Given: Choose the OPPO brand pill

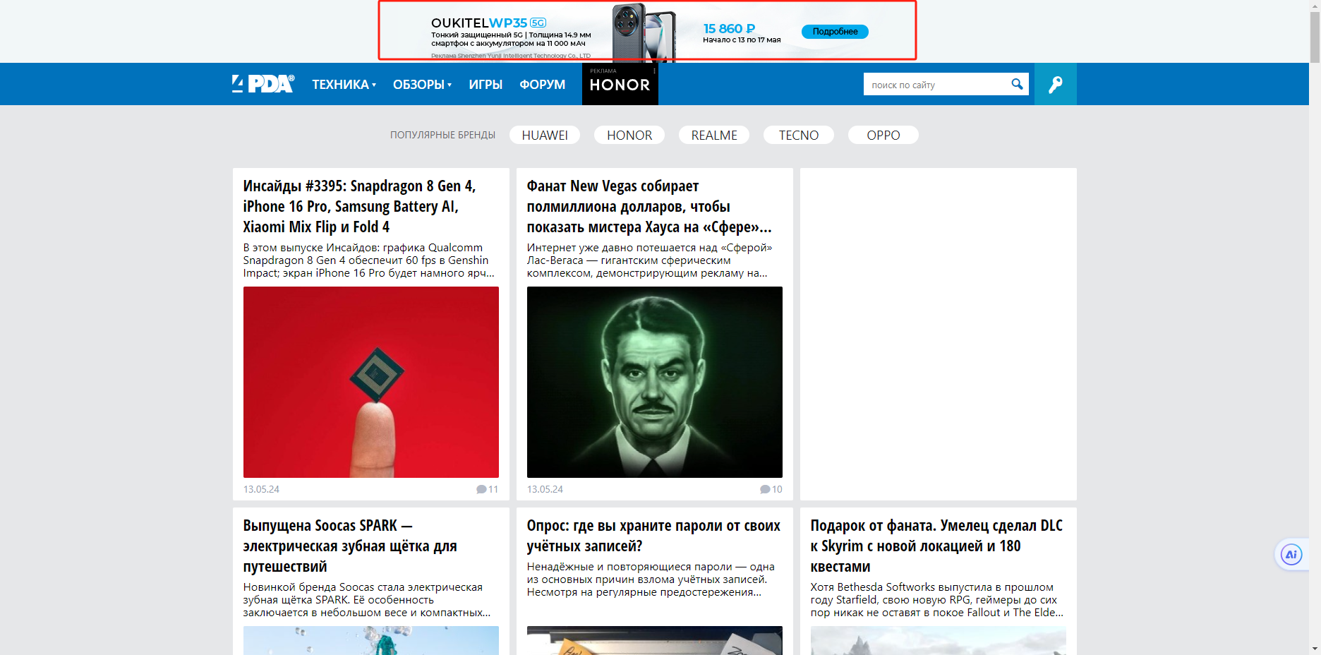Looking at the screenshot, I should point(883,135).
